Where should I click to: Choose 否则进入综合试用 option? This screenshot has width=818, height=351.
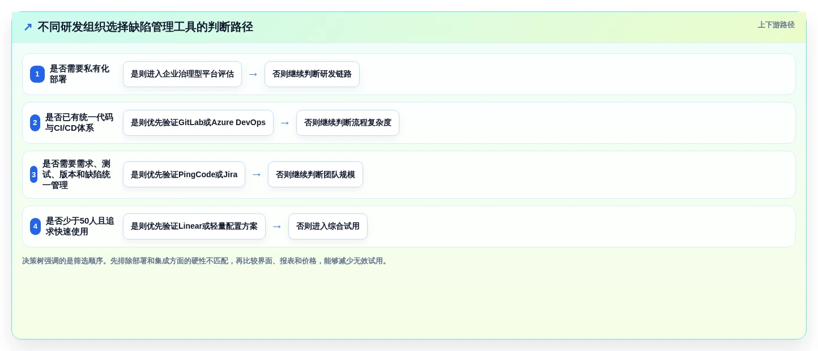328,226
